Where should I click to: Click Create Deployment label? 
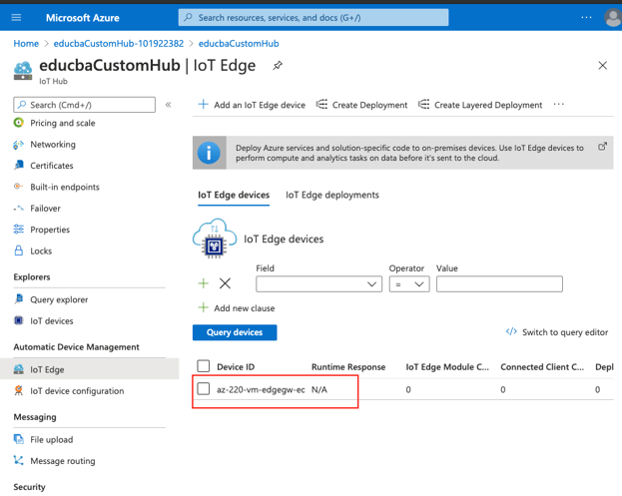(369, 105)
